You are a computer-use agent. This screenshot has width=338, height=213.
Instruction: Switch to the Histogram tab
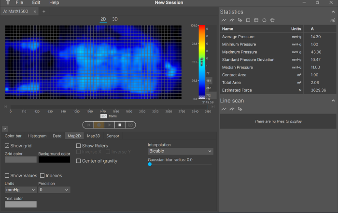(x=37, y=136)
